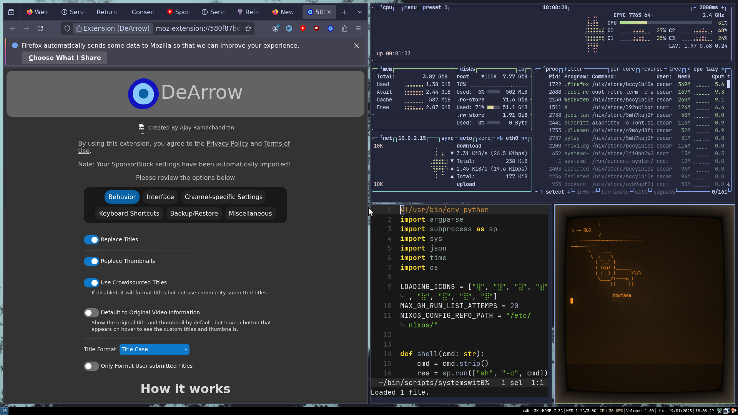Toggle Replace Thumbnails switch
This screenshot has width=738, height=415.
pyautogui.click(x=91, y=261)
